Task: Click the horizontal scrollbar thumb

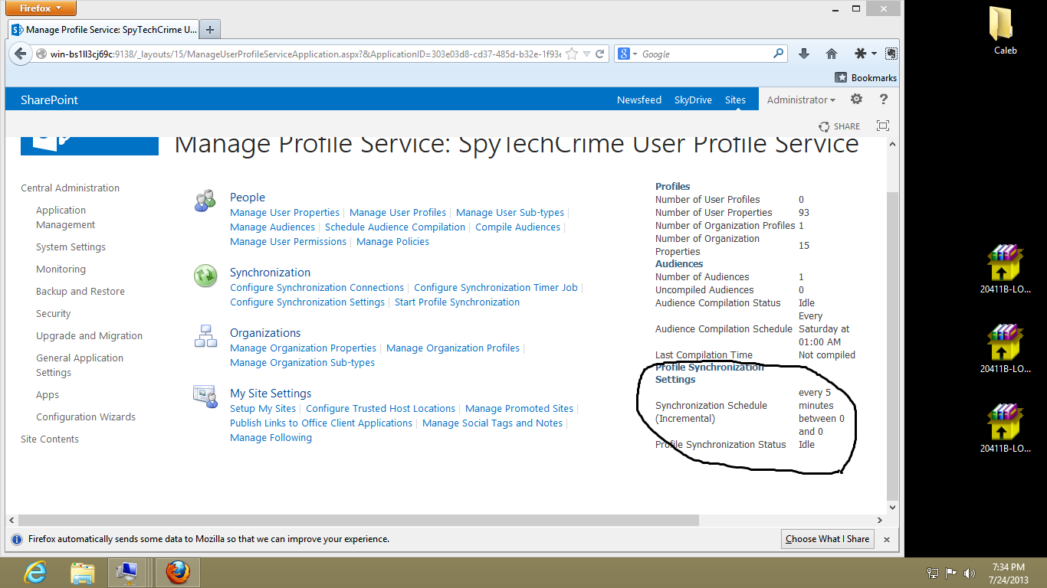Action: coord(358,520)
